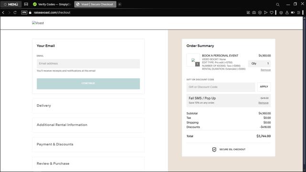Open the tab search magnifier icon
The height and width of the screenshot is (172, 306).
278,4
